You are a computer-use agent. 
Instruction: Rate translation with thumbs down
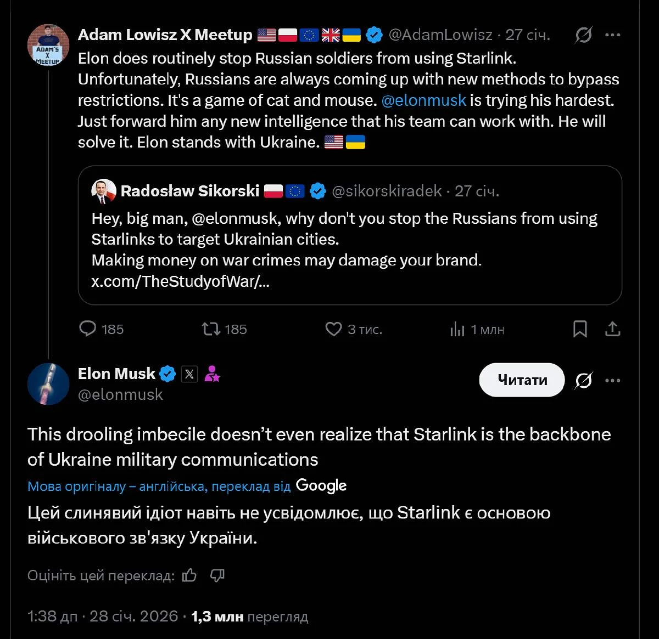(217, 575)
